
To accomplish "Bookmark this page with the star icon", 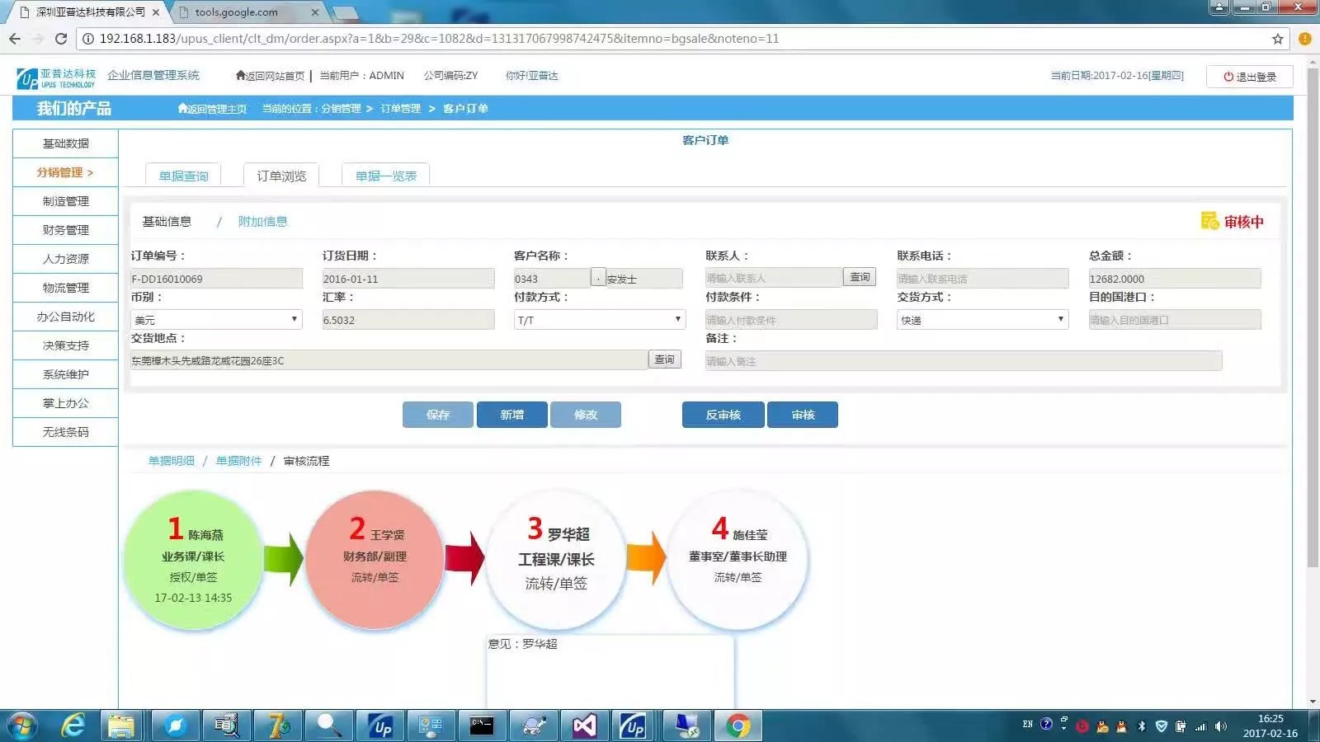I will (x=1278, y=39).
